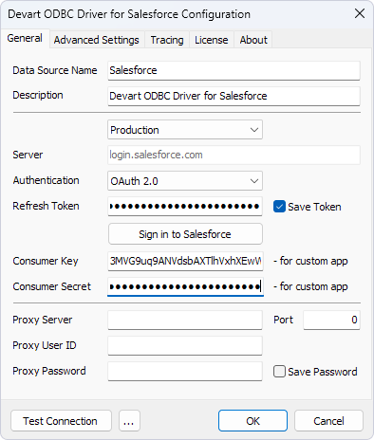This screenshot has width=374, height=440.
Task: Close the configuration dialog window
Action: coord(360,13)
